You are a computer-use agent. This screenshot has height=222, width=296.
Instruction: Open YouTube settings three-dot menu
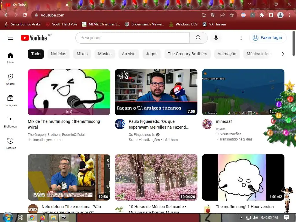(x=241, y=38)
